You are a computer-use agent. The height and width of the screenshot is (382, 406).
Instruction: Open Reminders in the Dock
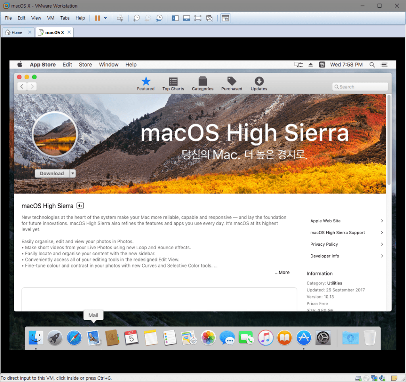pos(170,338)
